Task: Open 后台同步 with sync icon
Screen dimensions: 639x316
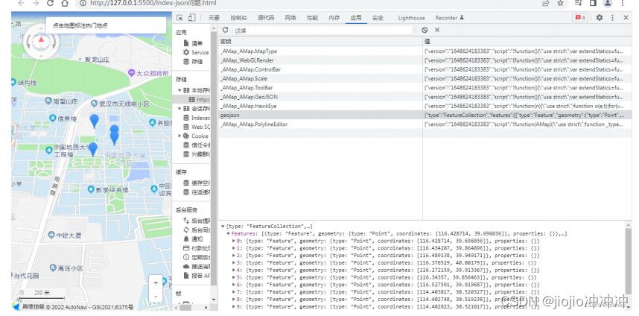Action: click(196, 230)
